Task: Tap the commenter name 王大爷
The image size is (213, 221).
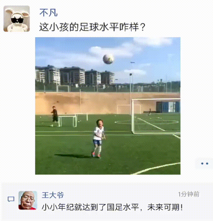Action: 53,195
